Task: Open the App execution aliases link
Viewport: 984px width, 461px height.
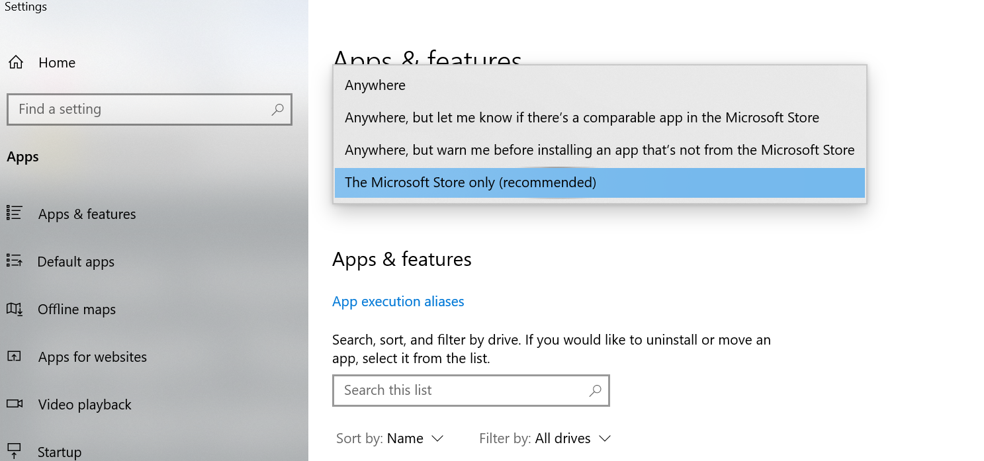Action: [398, 302]
